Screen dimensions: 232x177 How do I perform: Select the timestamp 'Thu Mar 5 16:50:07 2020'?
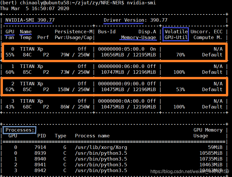35,8
